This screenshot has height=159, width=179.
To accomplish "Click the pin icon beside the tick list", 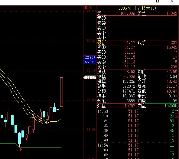I will point(177,111).
